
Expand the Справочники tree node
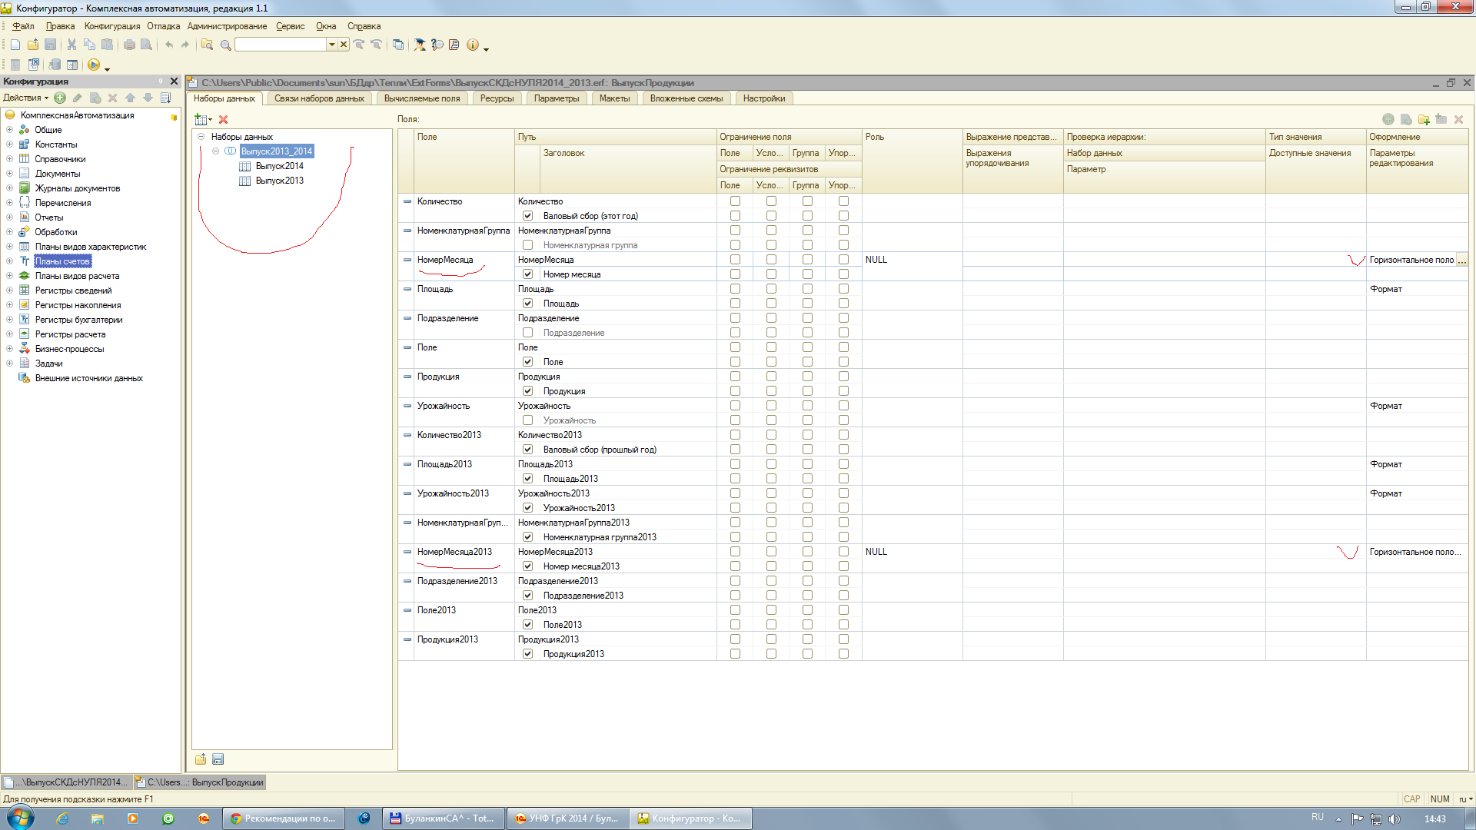click(9, 159)
